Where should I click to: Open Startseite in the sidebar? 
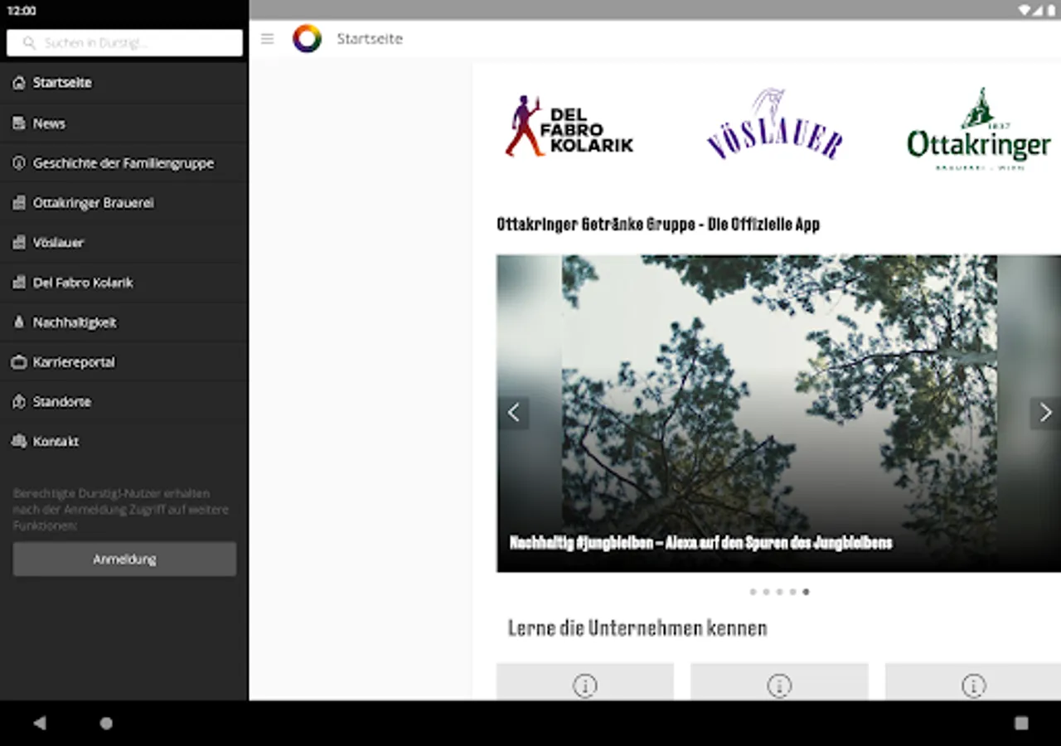click(124, 83)
